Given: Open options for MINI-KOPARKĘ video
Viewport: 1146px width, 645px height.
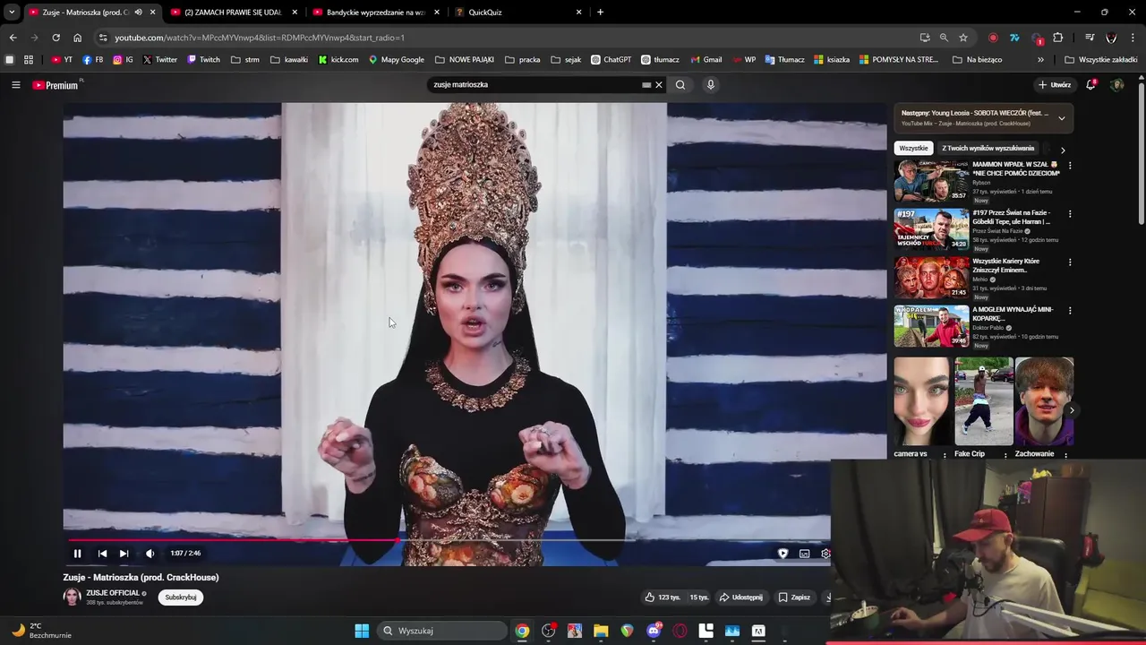Looking at the screenshot, I should click(1070, 311).
